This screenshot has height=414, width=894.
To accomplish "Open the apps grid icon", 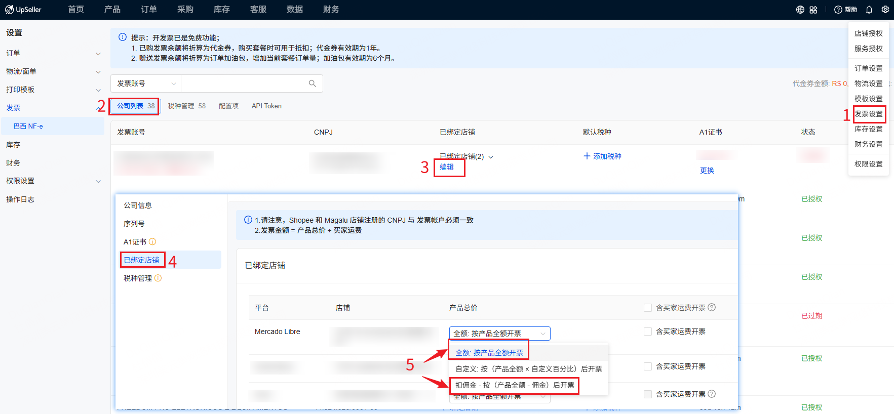I will [813, 10].
